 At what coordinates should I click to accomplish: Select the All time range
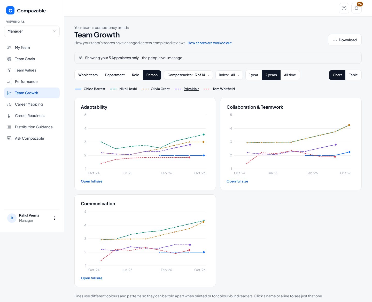(290, 75)
